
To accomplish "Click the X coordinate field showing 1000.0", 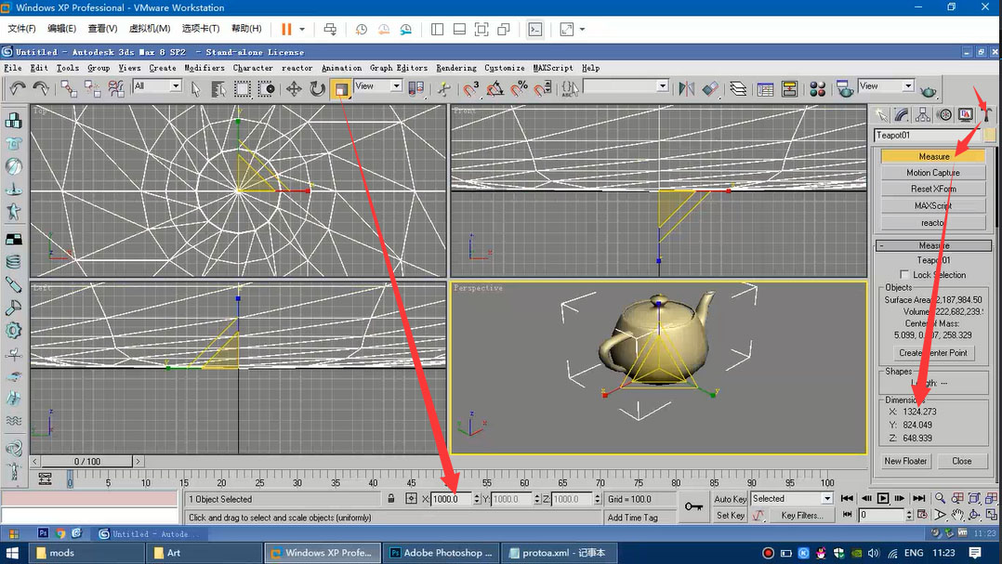I will coord(451,499).
